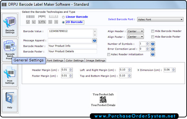Click the second linear barcode sample icon
This screenshot has height=119, width=187.
click(42, 17)
